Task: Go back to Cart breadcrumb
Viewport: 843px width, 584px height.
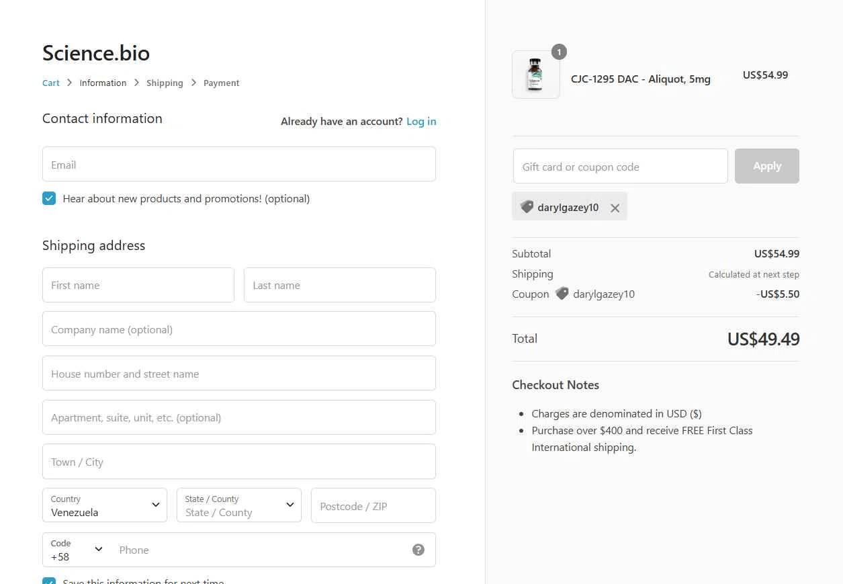Action: click(x=51, y=83)
